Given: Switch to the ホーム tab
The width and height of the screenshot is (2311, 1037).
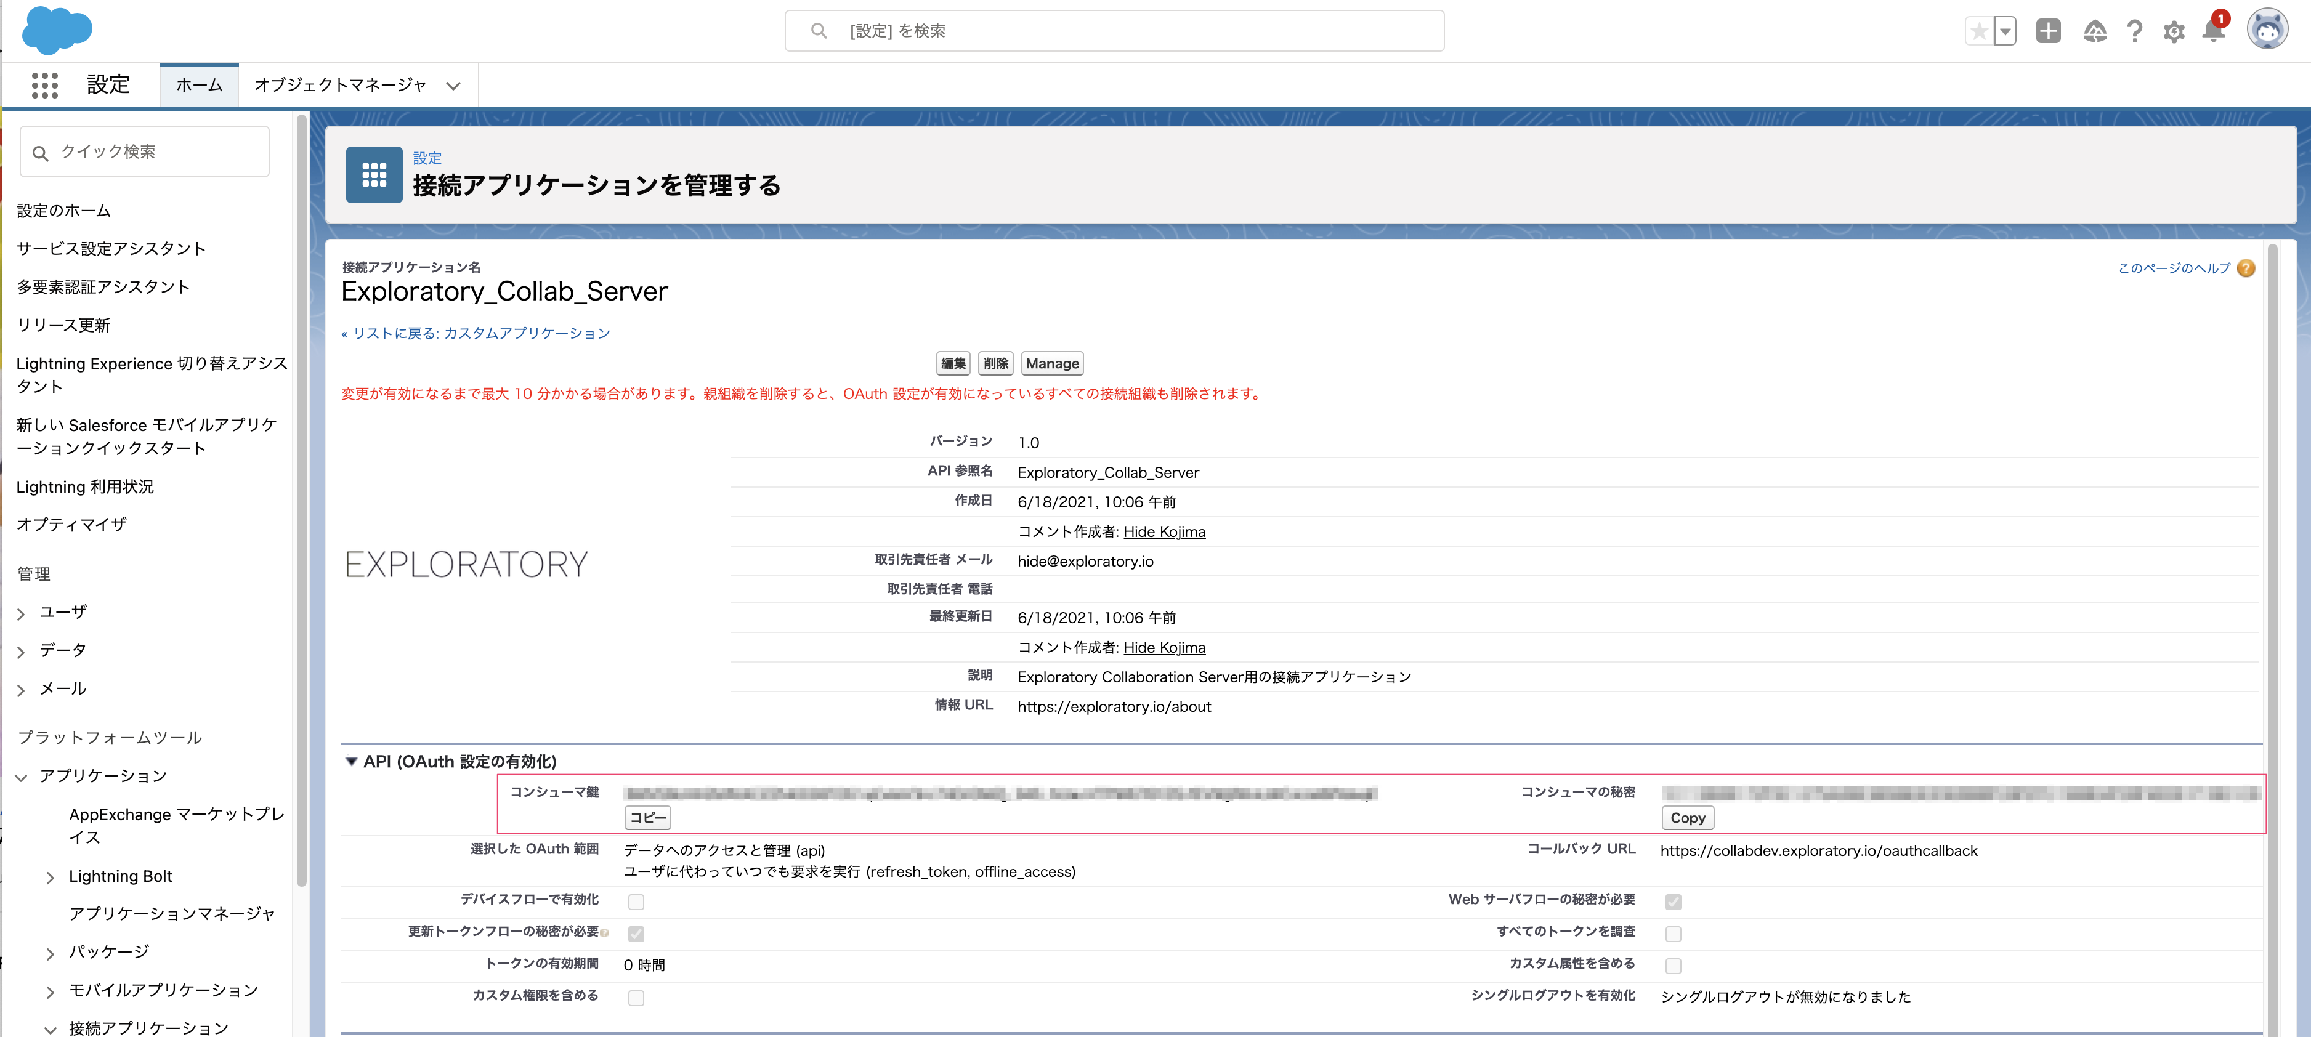Looking at the screenshot, I should click(199, 85).
